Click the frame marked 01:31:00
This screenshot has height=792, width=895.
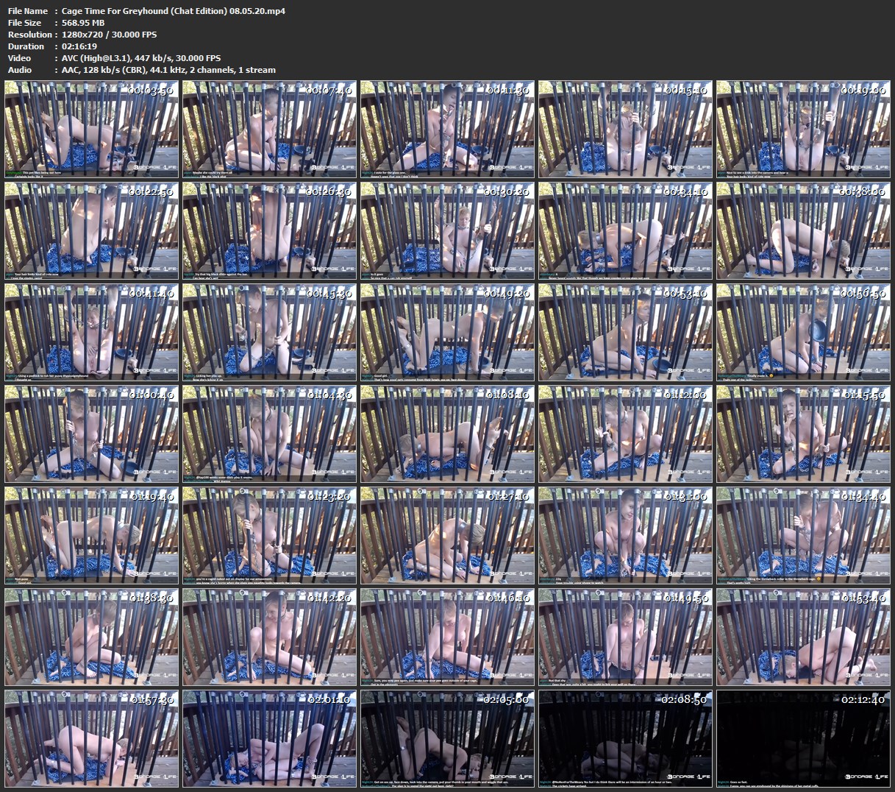(625, 535)
